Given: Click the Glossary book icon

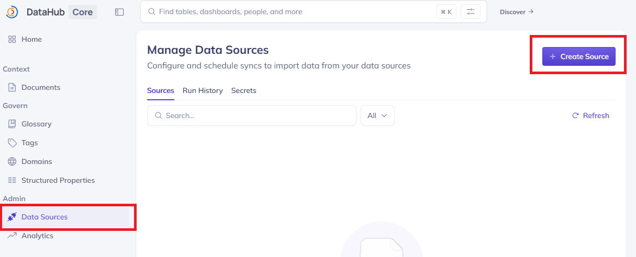Looking at the screenshot, I should pyautogui.click(x=12, y=124).
